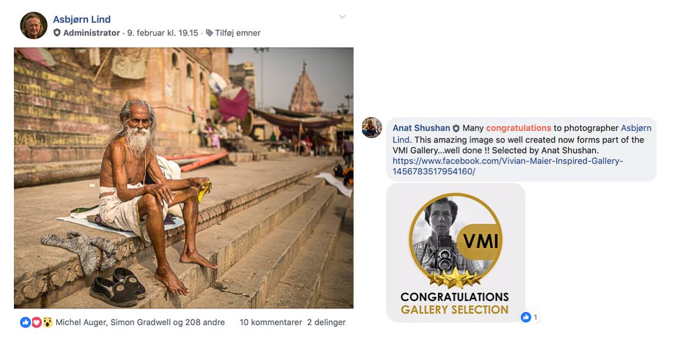This screenshot has height=342, width=685.
Task: Open Asbjørn Lind's profile avatar
Action: coord(34,26)
